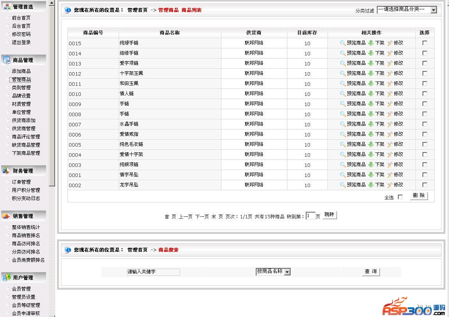
Task: Click the edit tool icon for product 0010
Action: 390,94
